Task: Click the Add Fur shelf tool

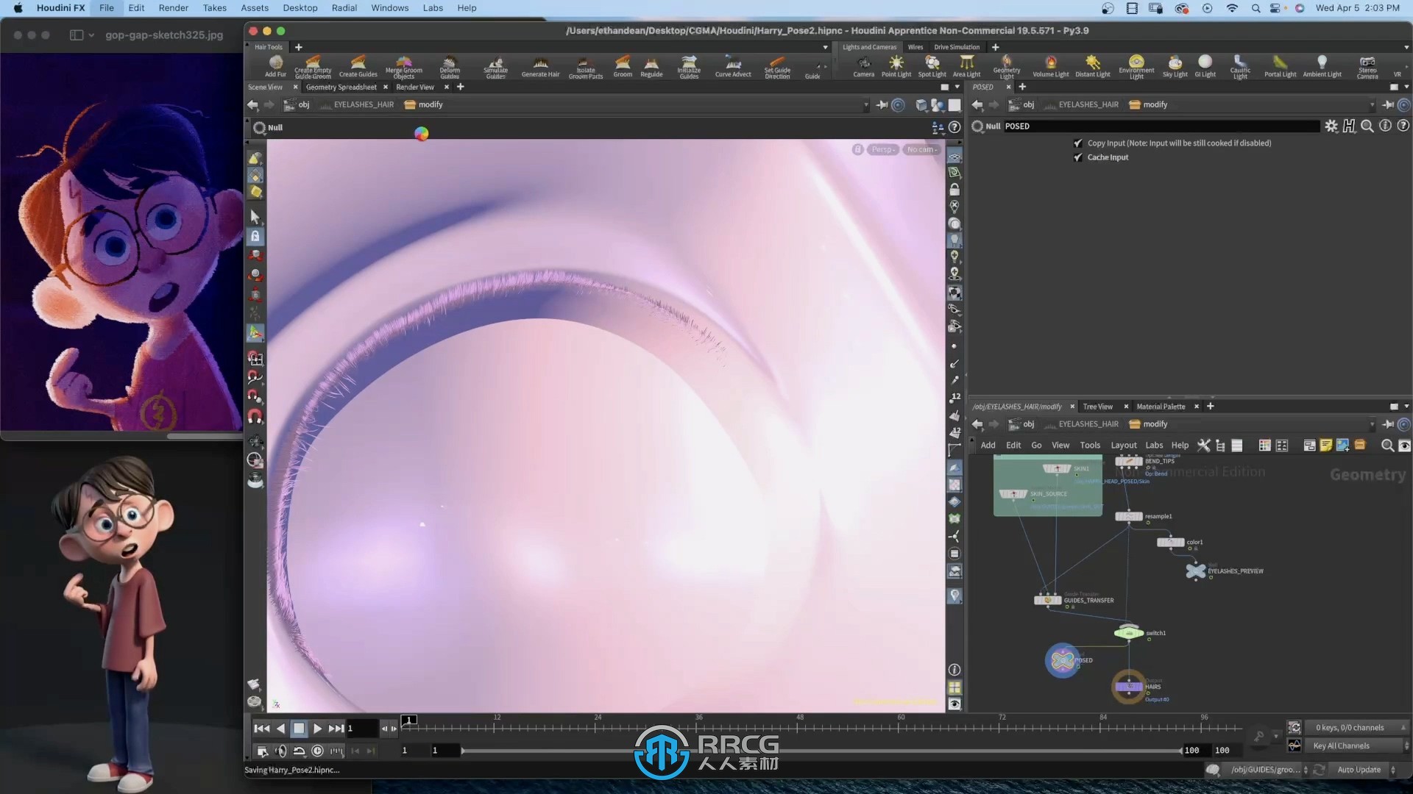Action: click(276, 65)
